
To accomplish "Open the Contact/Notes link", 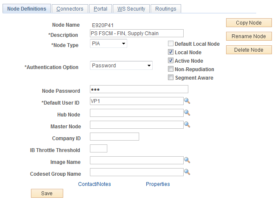I will pyautogui.click(x=95, y=184).
